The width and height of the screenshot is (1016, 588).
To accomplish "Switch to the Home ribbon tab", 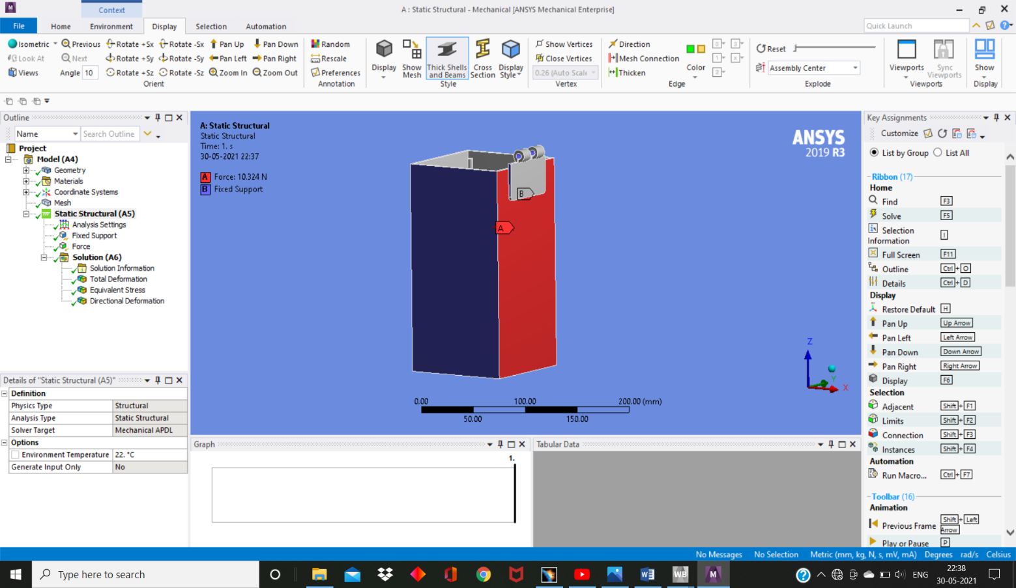I will (x=61, y=27).
